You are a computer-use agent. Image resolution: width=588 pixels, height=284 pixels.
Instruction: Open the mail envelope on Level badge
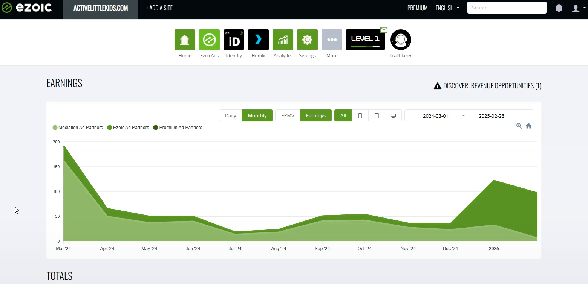tap(384, 30)
